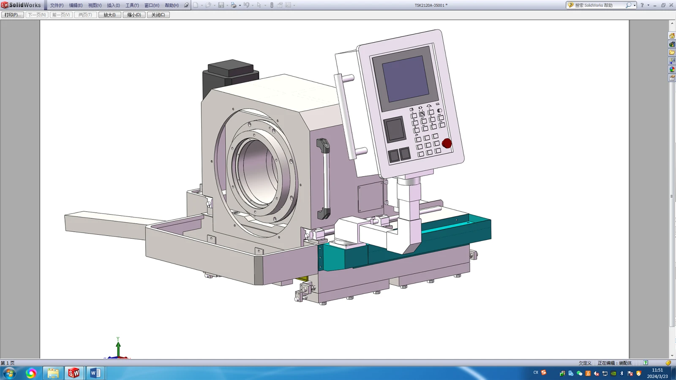Open the SolidWorks Resources home tab
Image resolution: width=676 pixels, height=380 pixels.
coord(672,36)
